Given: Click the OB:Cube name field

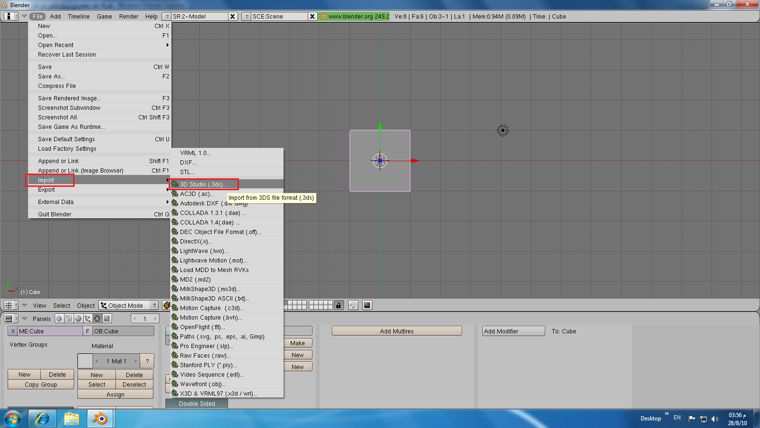Looking at the screenshot, I should point(123,331).
